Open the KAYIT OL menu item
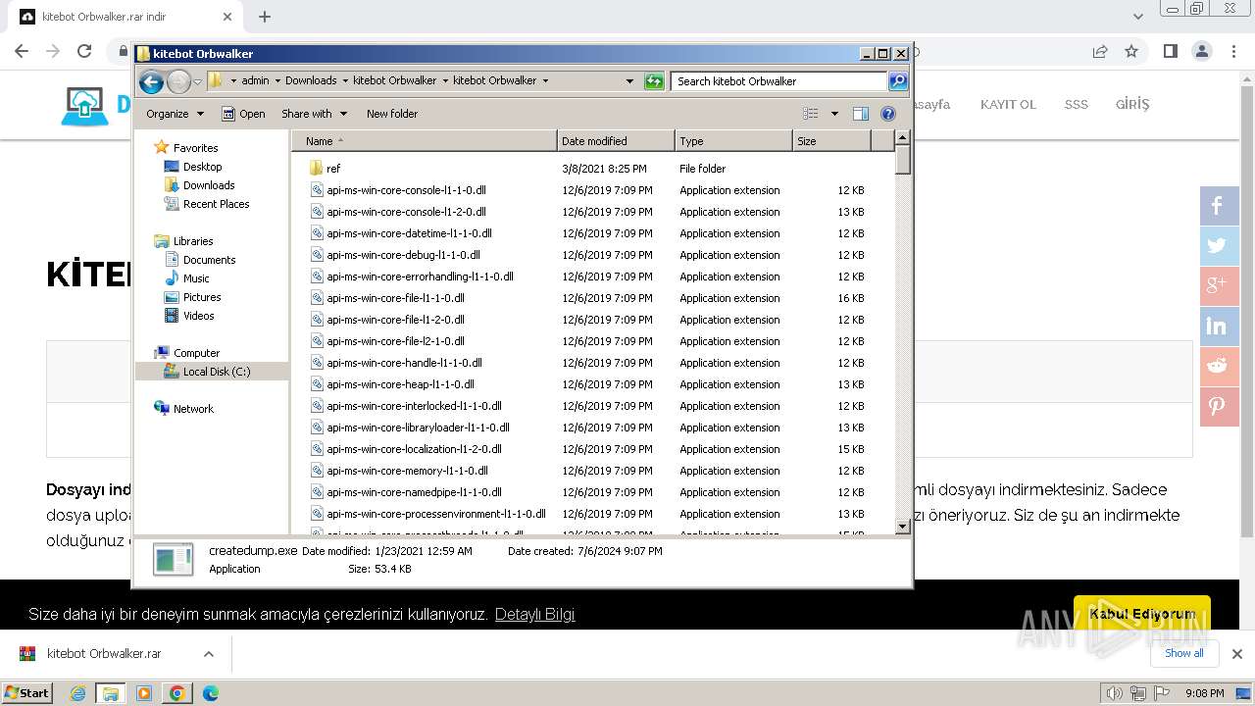The width and height of the screenshot is (1255, 706). [1008, 105]
